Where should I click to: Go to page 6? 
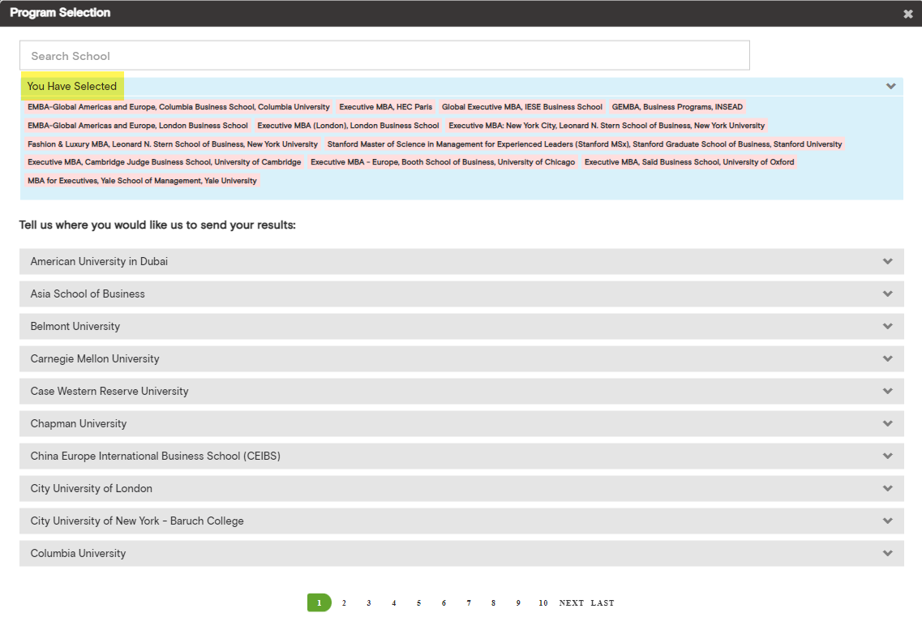click(444, 603)
